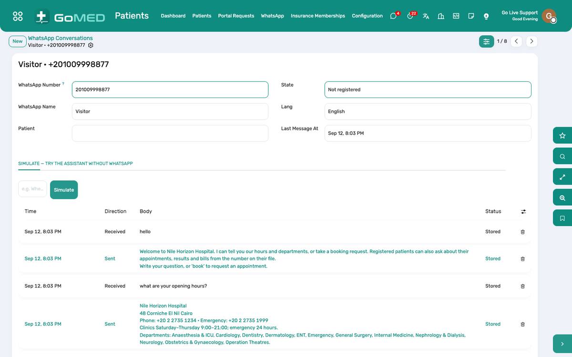Screen dimensions: 572x357
Task: Click the developer code tools icon
Action: (456, 16)
